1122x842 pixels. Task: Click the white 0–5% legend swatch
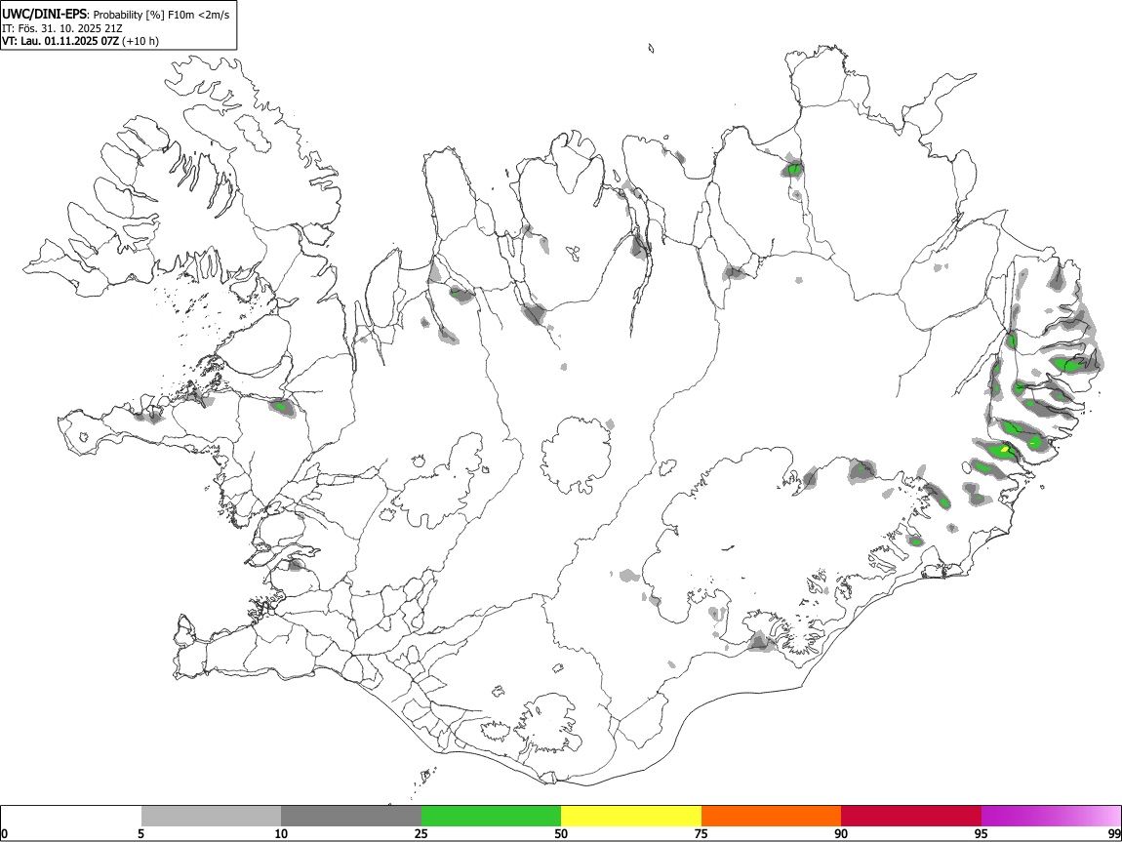pyautogui.click(x=71, y=817)
